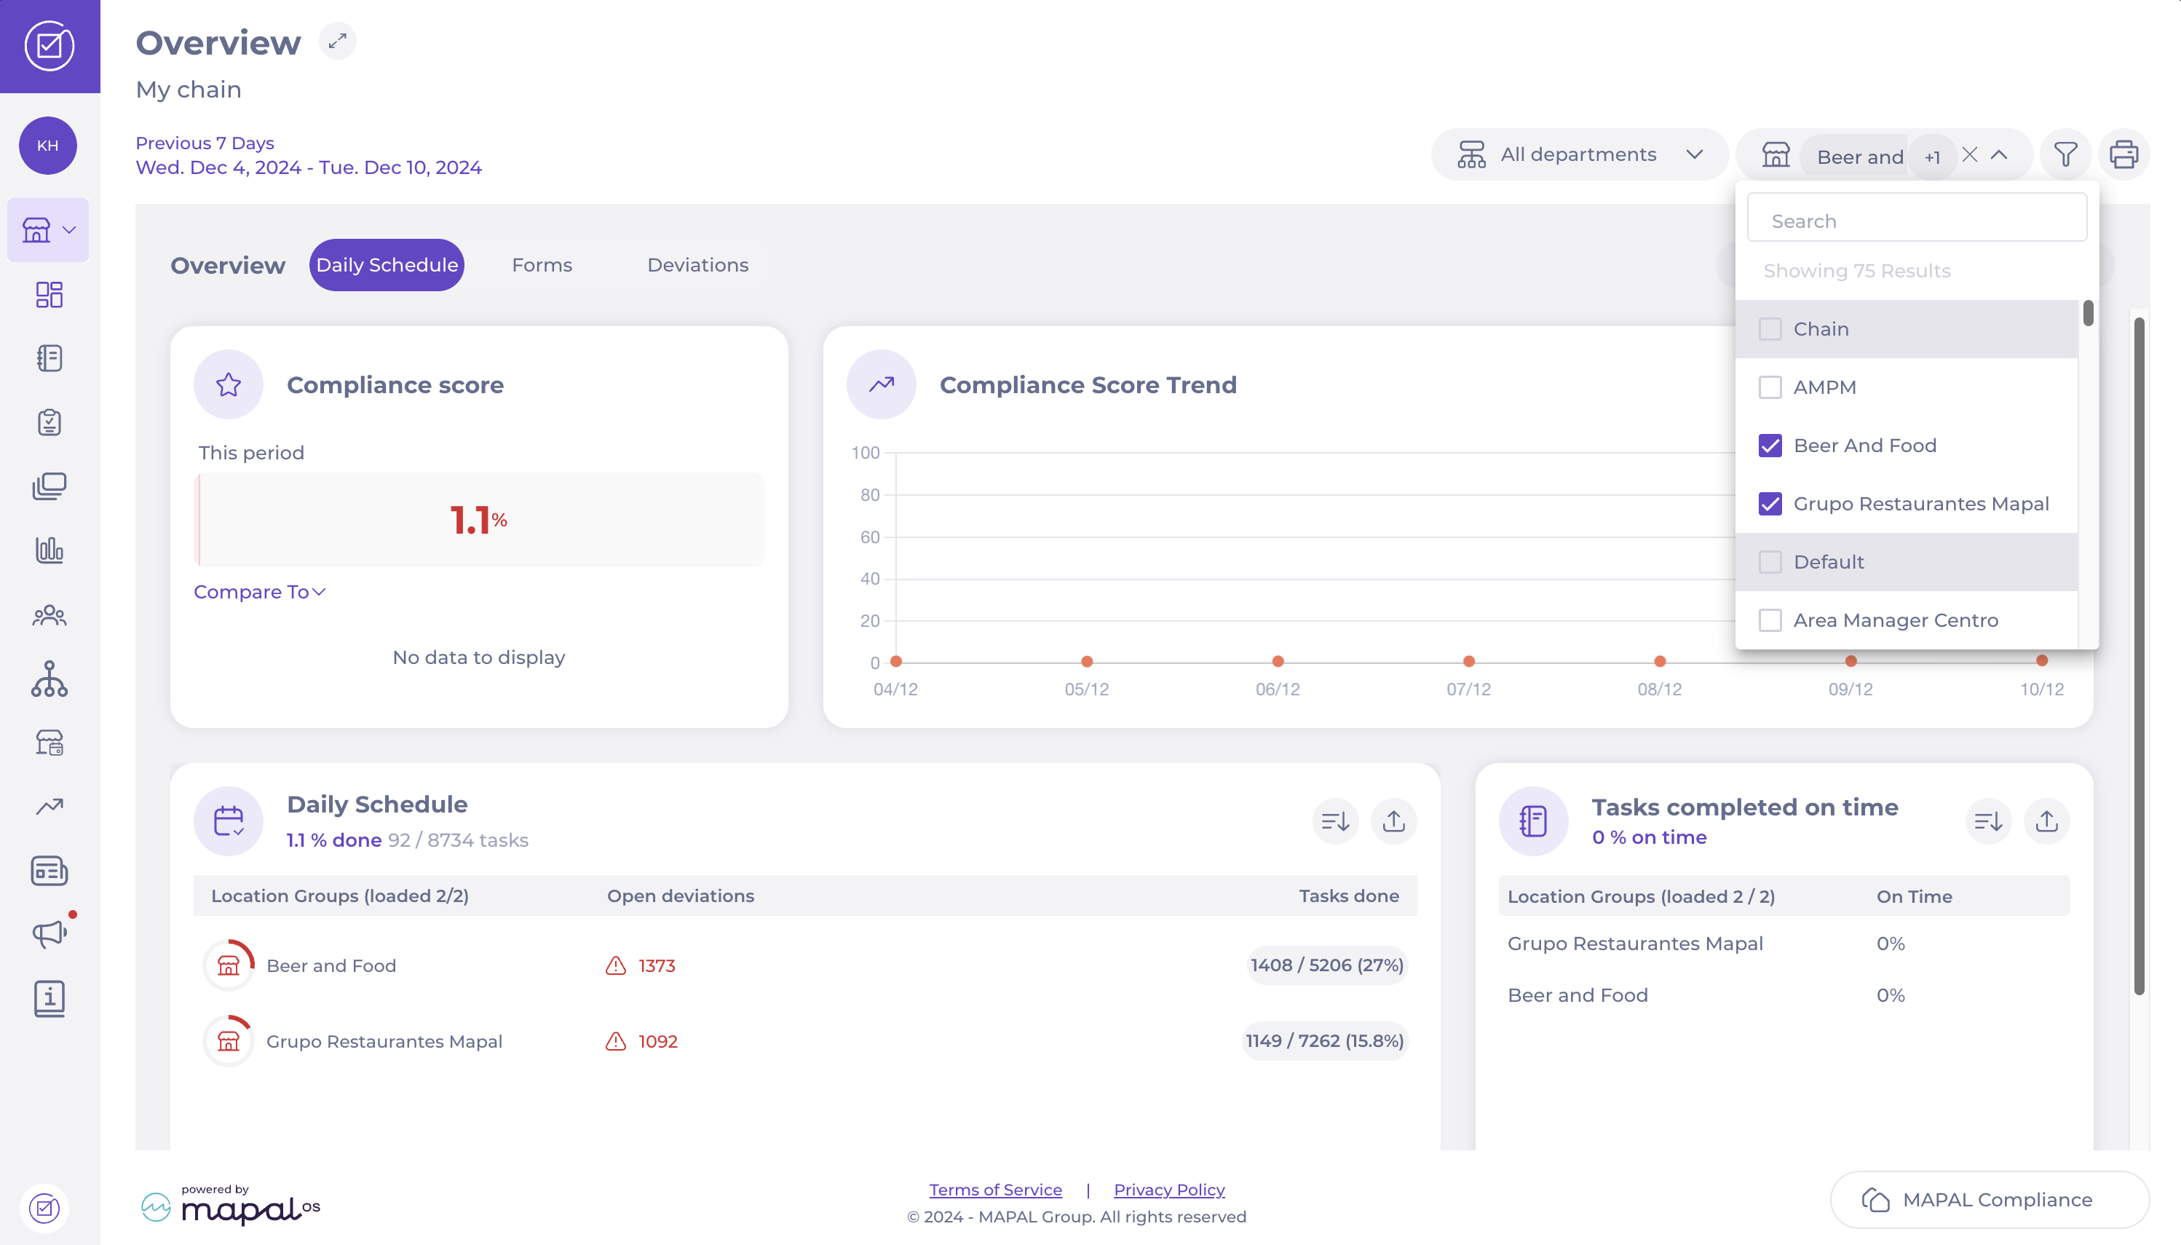Screen dimensions: 2181x1245
Task: Switch to the Forms tab
Action: (x=542, y=265)
